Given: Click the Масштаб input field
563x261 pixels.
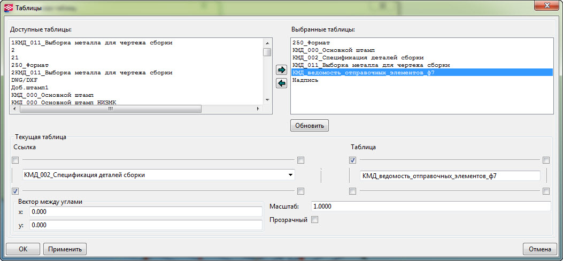Looking at the screenshot, I should (x=430, y=206).
